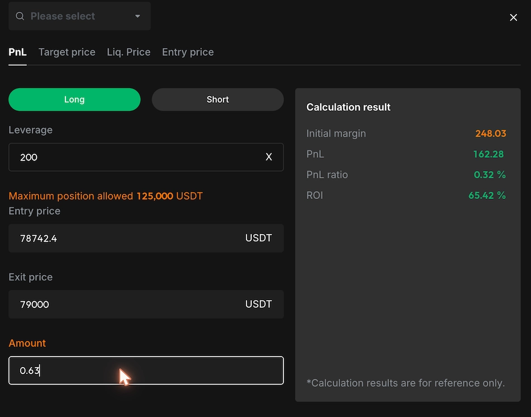The height and width of the screenshot is (417, 531).
Task: Open the Entry price tab
Action: tap(188, 52)
